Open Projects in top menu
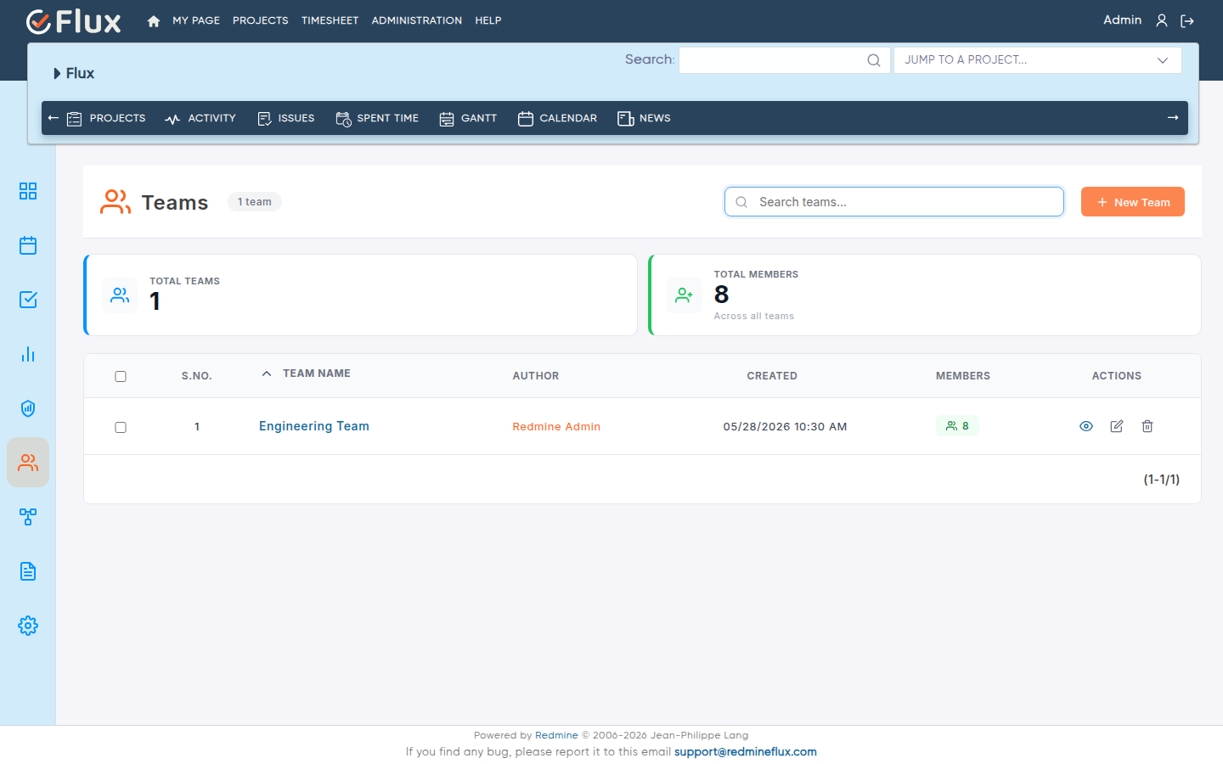This screenshot has width=1223, height=764. (x=261, y=20)
